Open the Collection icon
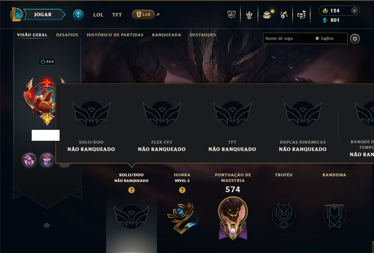Viewport: 374px width, 253px height. coord(249,15)
